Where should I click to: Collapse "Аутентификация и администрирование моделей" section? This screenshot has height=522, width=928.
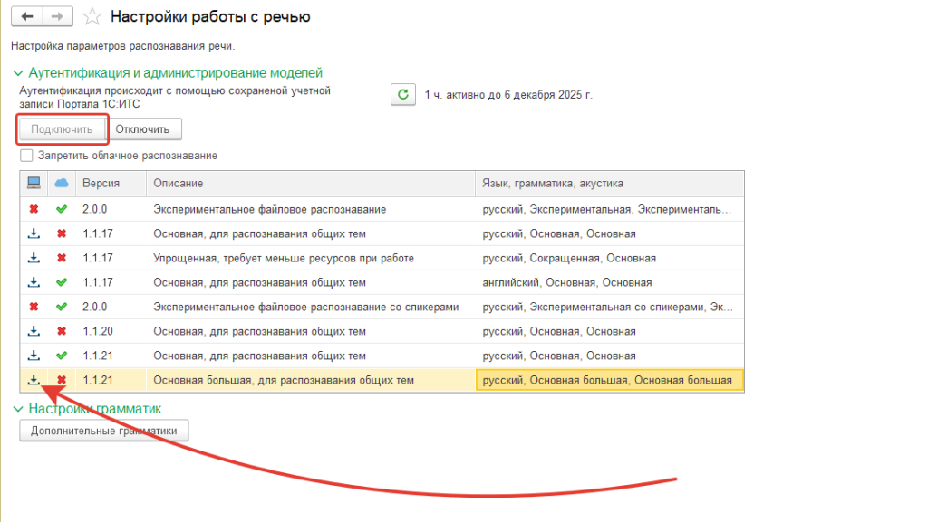pyautogui.click(x=18, y=73)
